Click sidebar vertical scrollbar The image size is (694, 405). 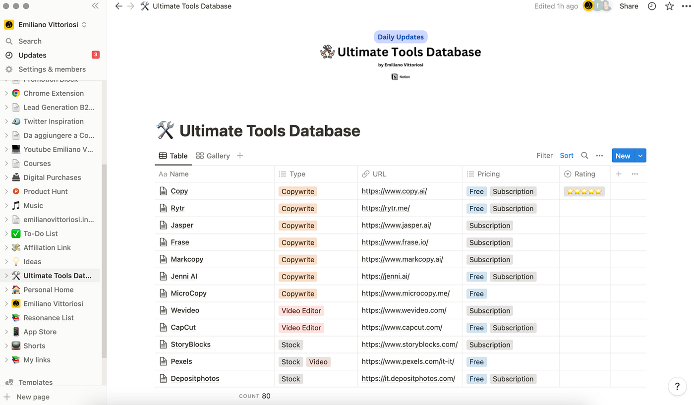pyautogui.click(x=104, y=260)
